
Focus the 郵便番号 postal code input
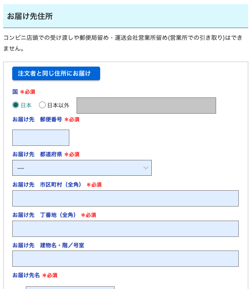[41, 138]
